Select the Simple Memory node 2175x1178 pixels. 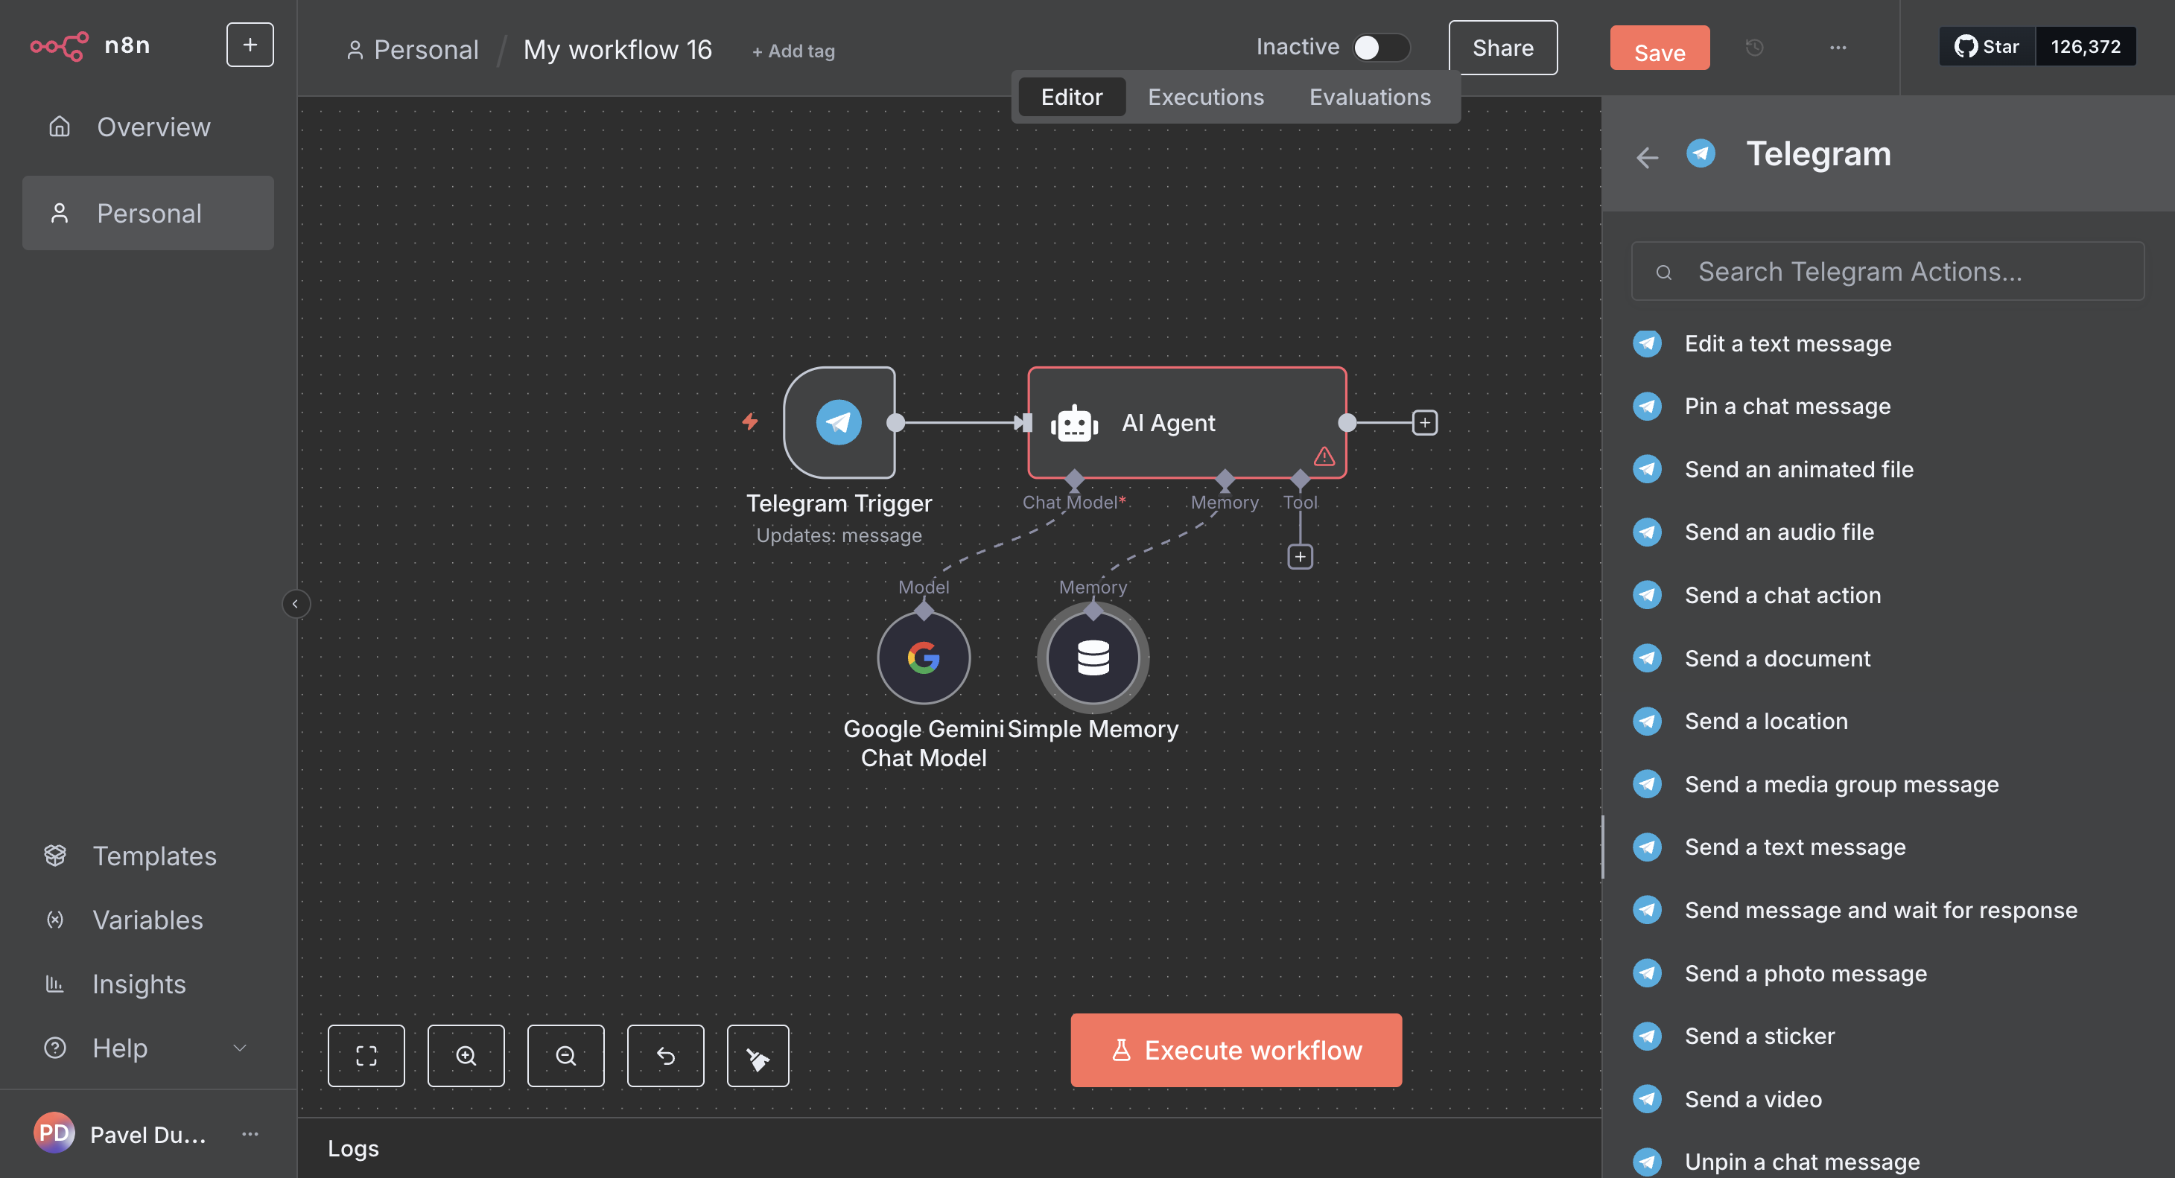1093,658
